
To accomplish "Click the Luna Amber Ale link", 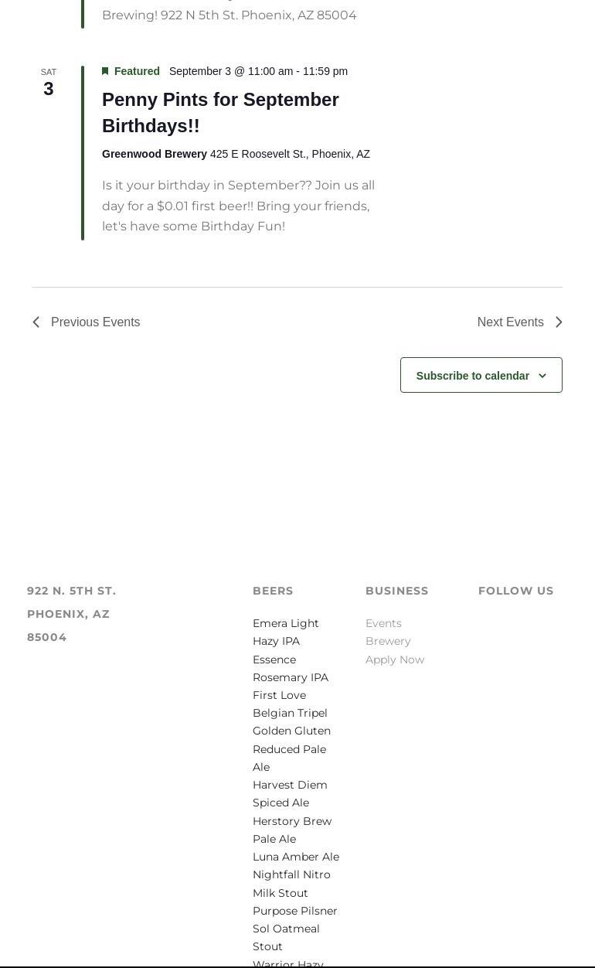I will point(296,857).
